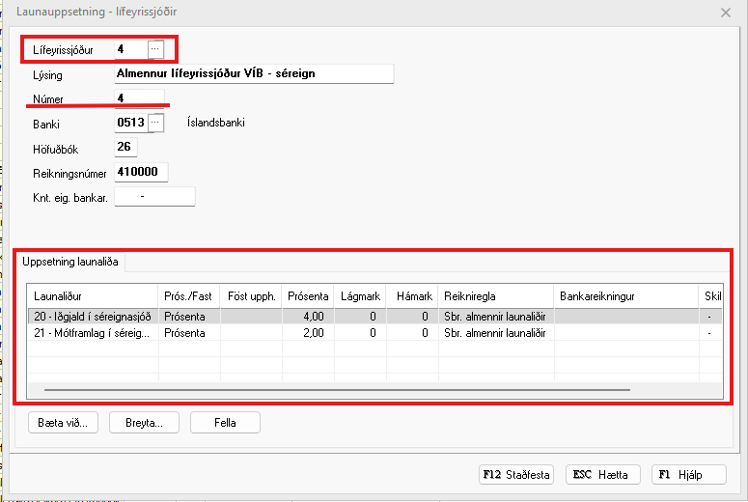Screen dimensions: 748x502
Task: Confirm with the F12 Staðfesta button
Action: pyautogui.click(x=517, y=474)
